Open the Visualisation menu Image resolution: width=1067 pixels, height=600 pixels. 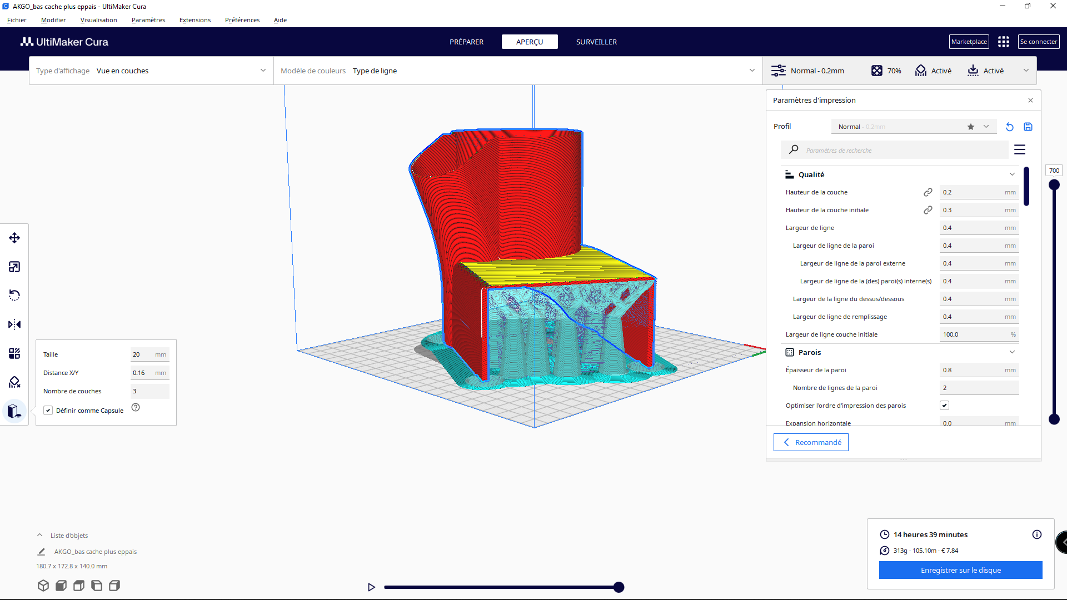coord(98,20)
